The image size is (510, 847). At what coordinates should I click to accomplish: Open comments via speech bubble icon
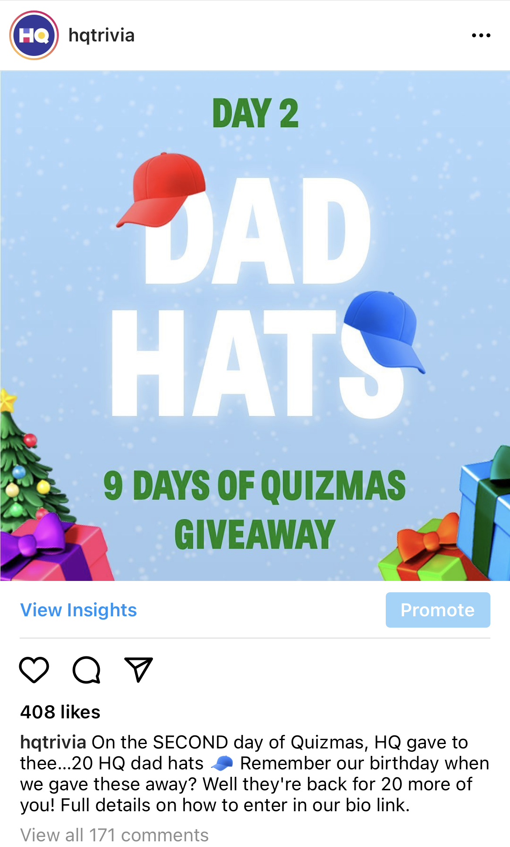coord(86,669)
